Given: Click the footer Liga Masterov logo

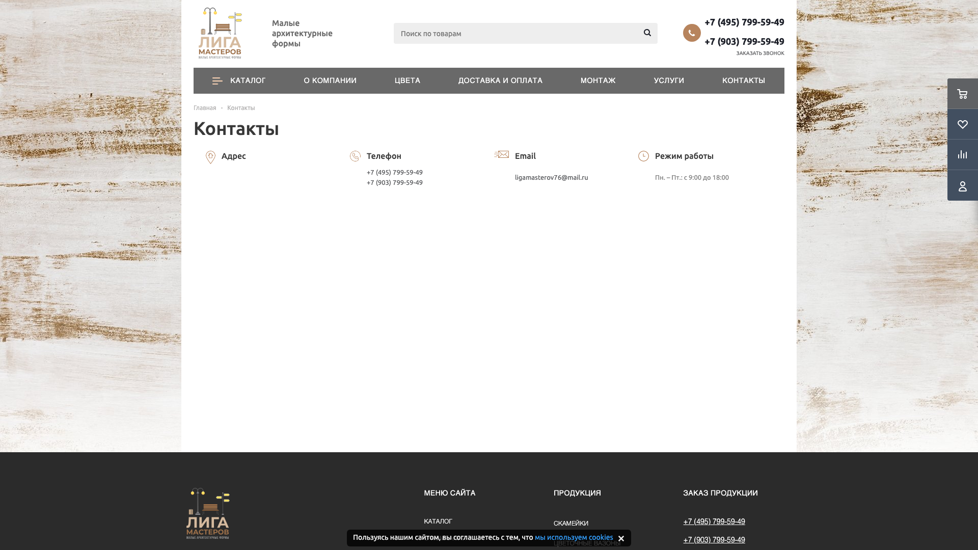Looking at the screenshot, I should tap(208, 513).
